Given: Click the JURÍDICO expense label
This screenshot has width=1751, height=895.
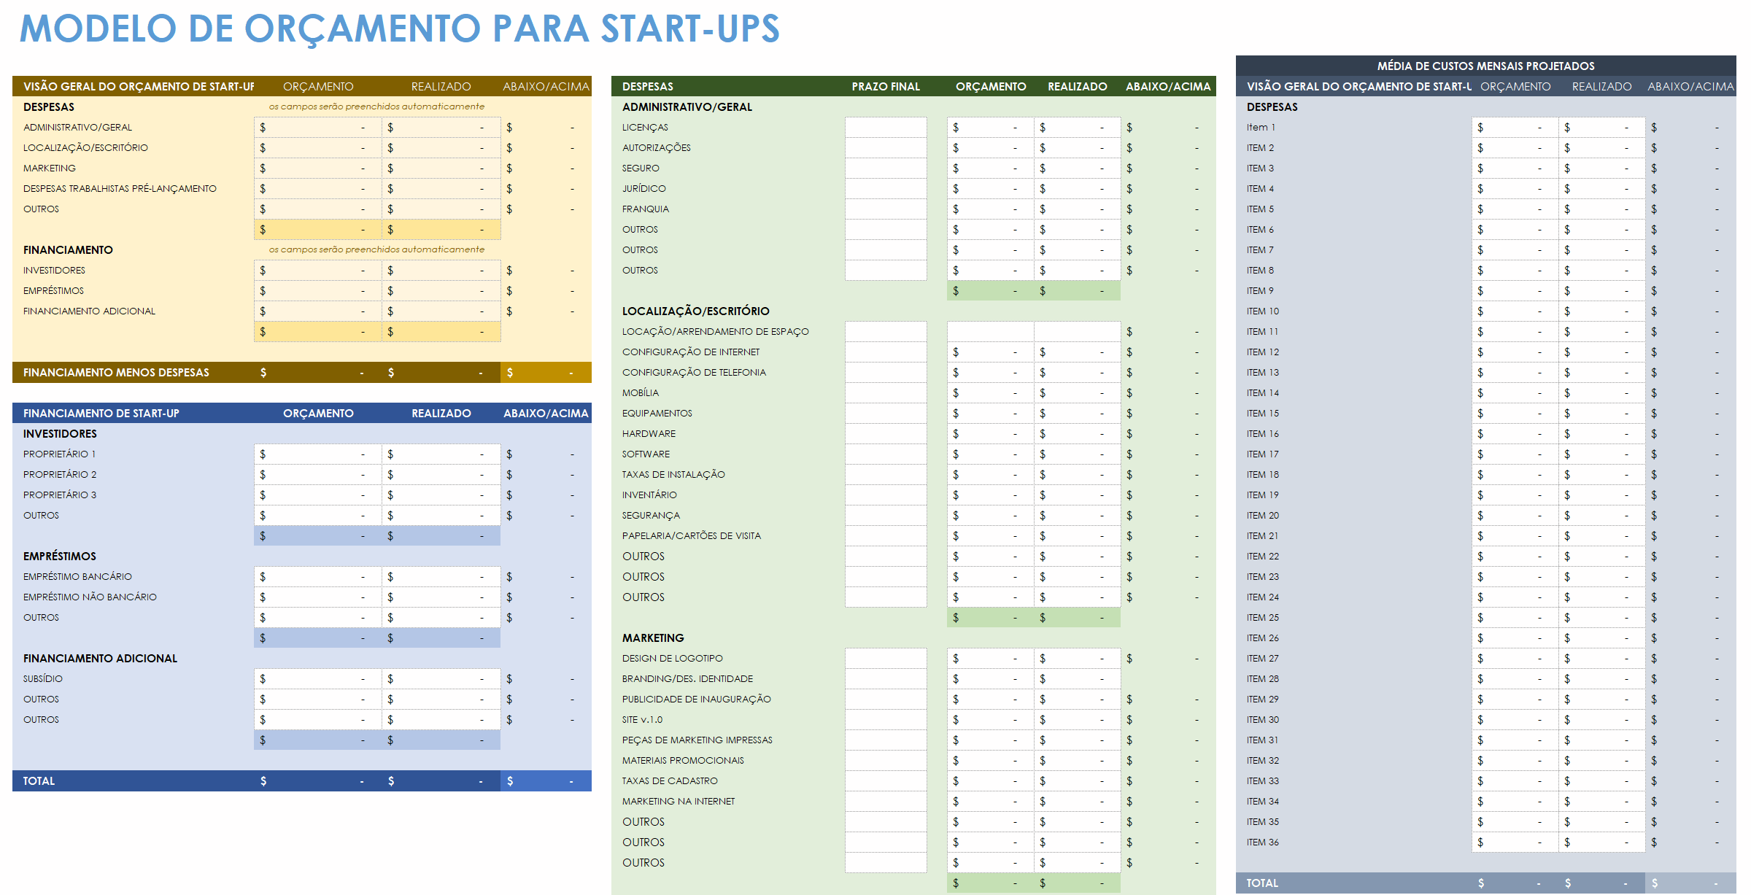Looking at the screenshot, I should point(644,189).
